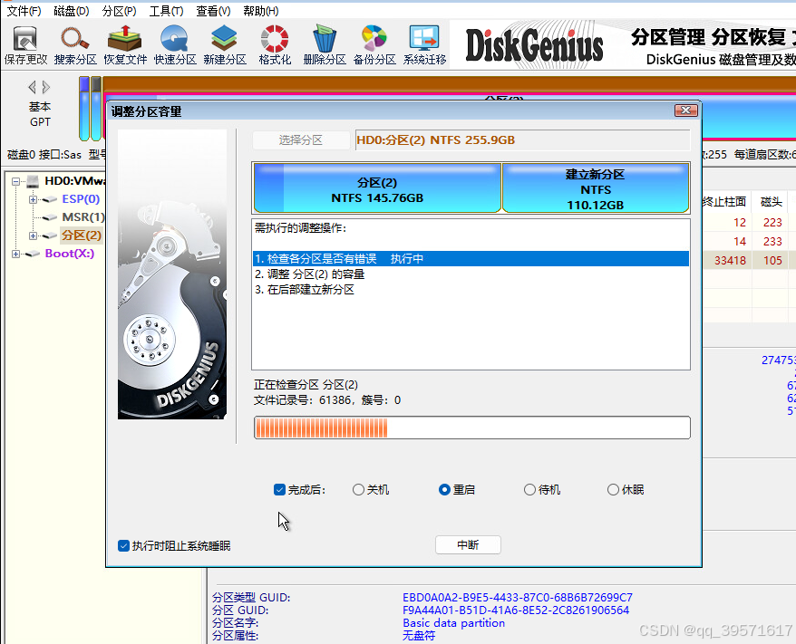The height and width of the screenshot is (644, 796).
Task: Toggle prevent system sleep (执行时阻止系统睡眠) checkbox
Action: (123, 545)
